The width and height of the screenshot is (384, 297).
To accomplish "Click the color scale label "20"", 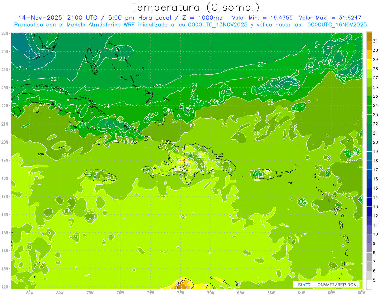I will click(376, 142).
